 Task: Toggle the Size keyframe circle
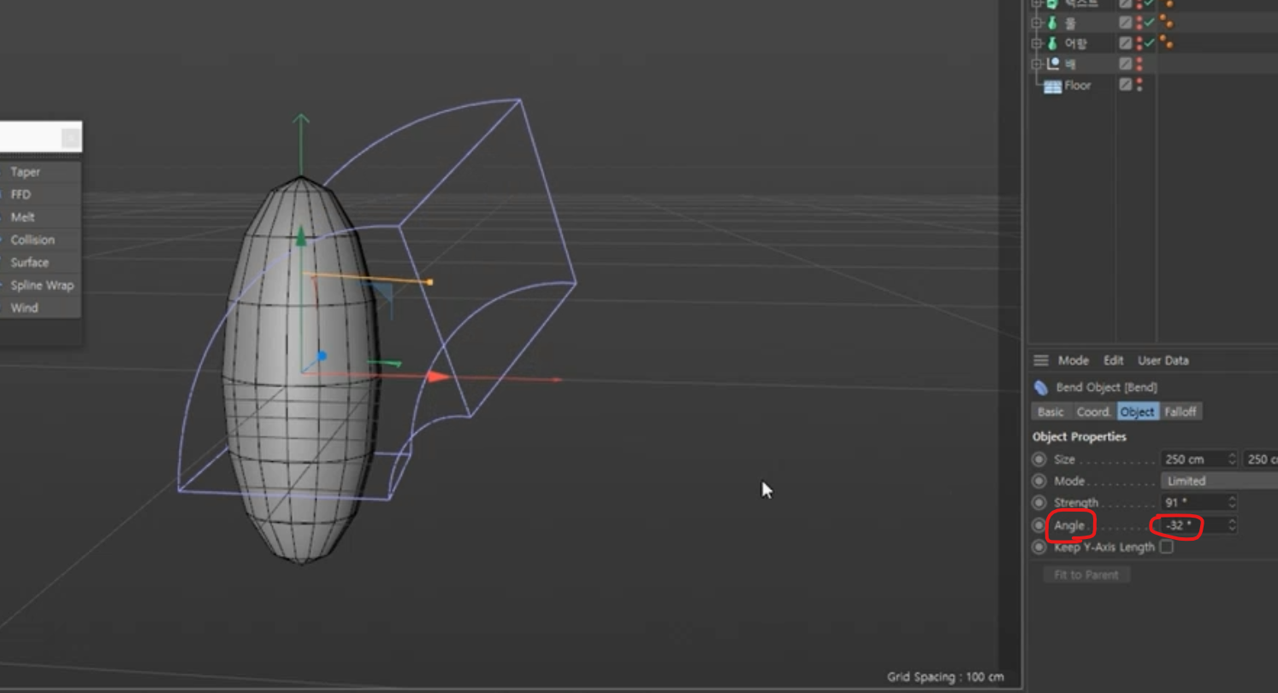coord(1039,459)
